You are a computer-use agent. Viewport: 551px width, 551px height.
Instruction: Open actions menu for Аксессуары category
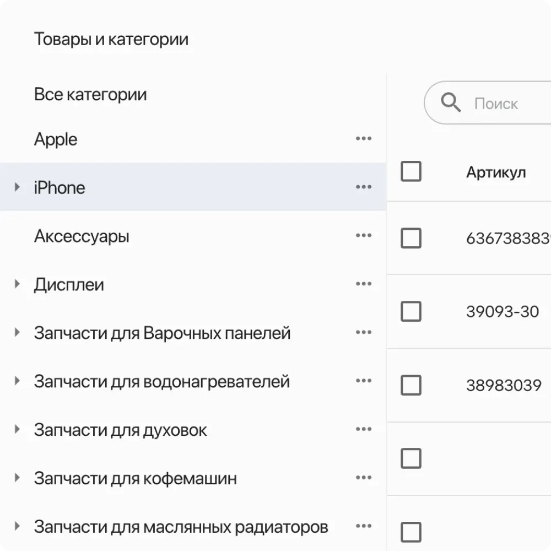(x=364, y=235)
